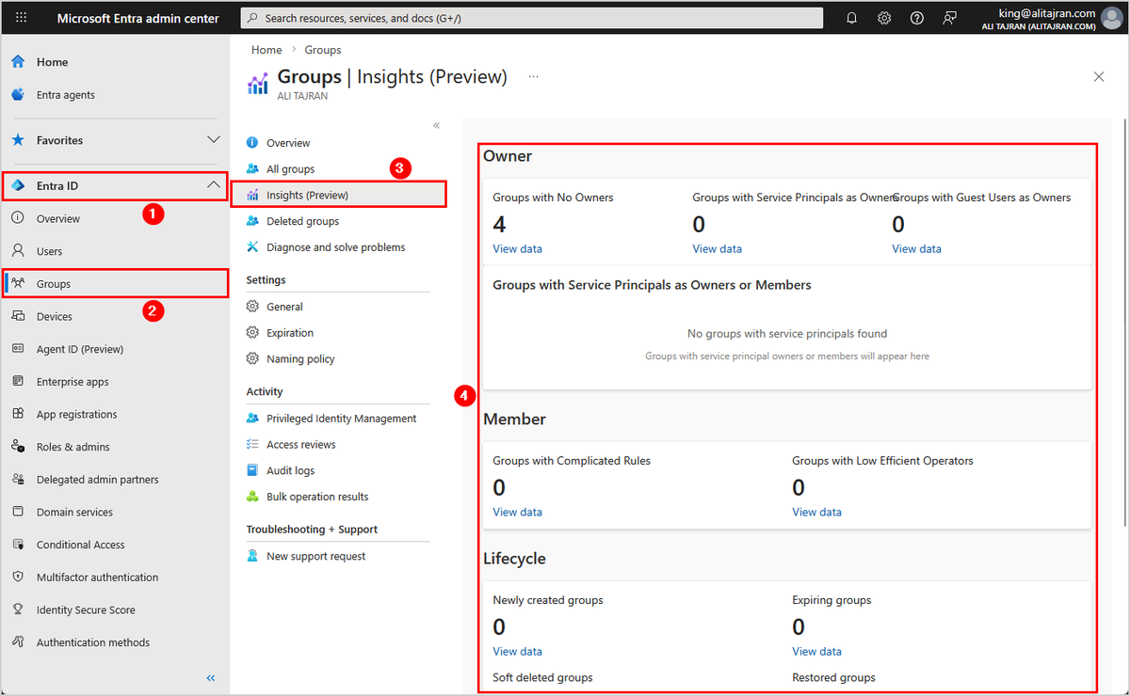The width and height of the screenshot is (1130, 696).
Task: View data for Expiring groups
Action: pos(816,652)
